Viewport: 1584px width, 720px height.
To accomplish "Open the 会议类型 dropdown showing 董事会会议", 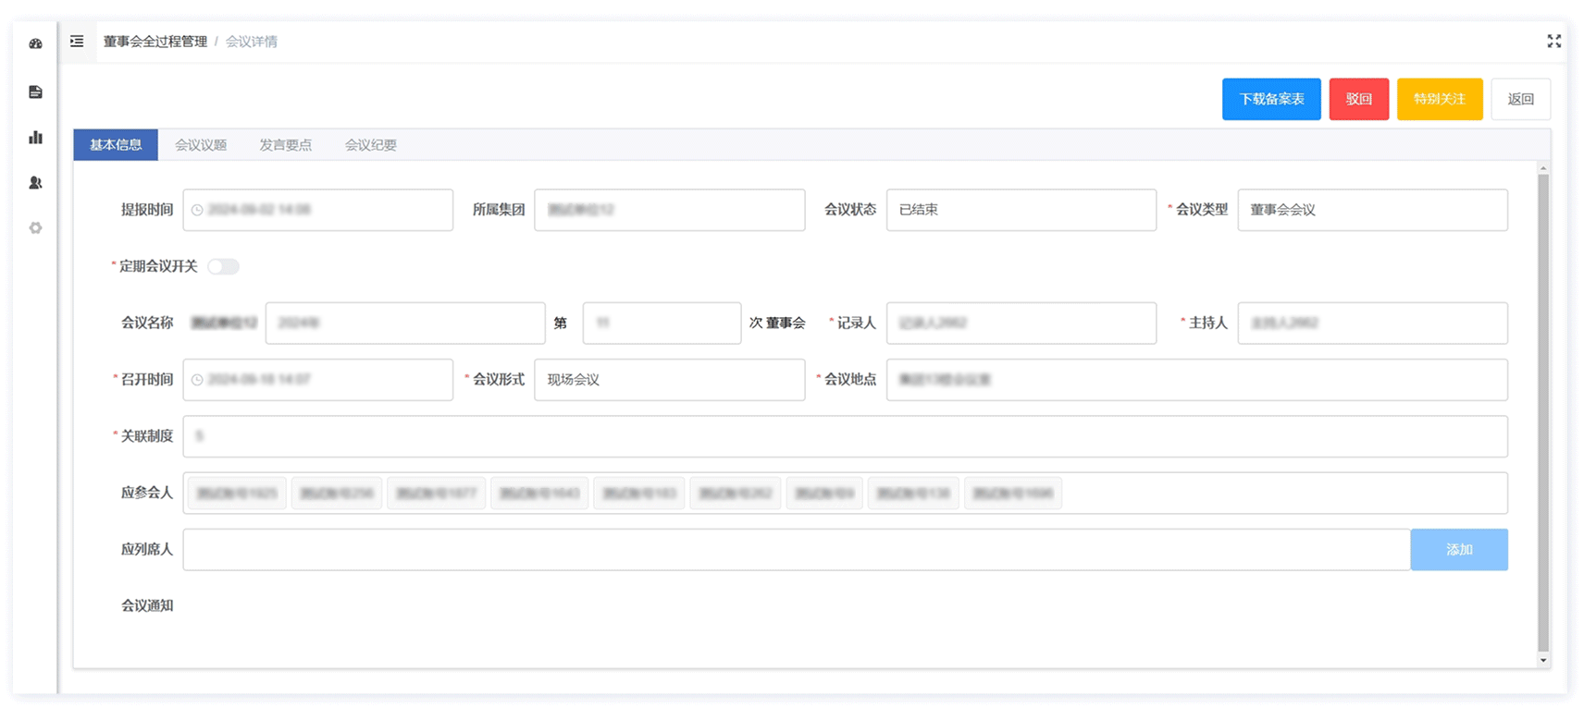I will [x=1372, y=210].
